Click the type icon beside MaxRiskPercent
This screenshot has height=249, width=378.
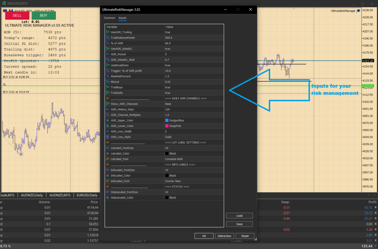coord(108,76)
